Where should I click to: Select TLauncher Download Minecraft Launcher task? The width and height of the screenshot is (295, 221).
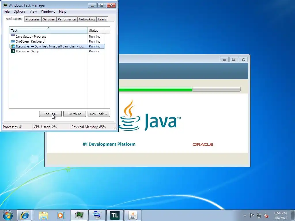coord(57,46)
